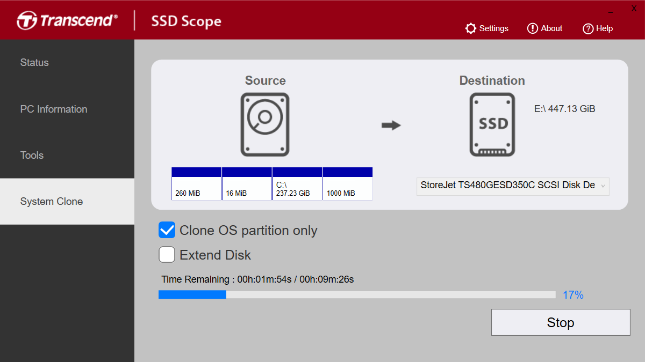Click the Source hard disk icon
Viewport: 645px width, 362px height.
pos(265,124)
